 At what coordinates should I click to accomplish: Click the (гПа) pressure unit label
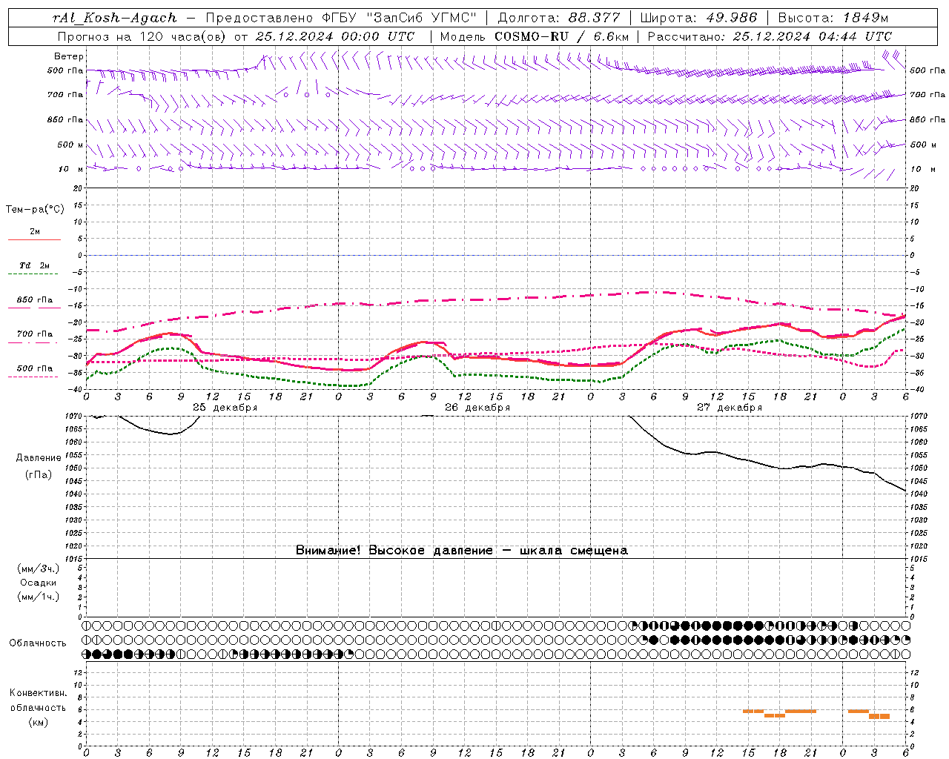point(39,475)
